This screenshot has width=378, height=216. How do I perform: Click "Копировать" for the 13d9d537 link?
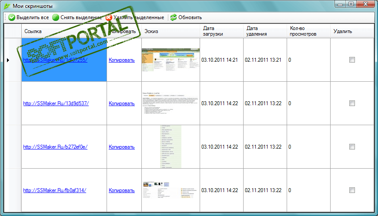pos(121,103)
